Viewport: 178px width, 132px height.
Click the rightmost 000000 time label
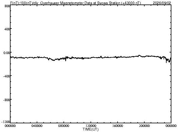pos(171,126)
